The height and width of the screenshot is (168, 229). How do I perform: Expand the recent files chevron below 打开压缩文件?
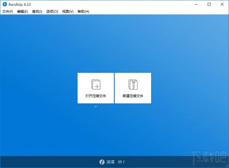click(x=95, y=107)
